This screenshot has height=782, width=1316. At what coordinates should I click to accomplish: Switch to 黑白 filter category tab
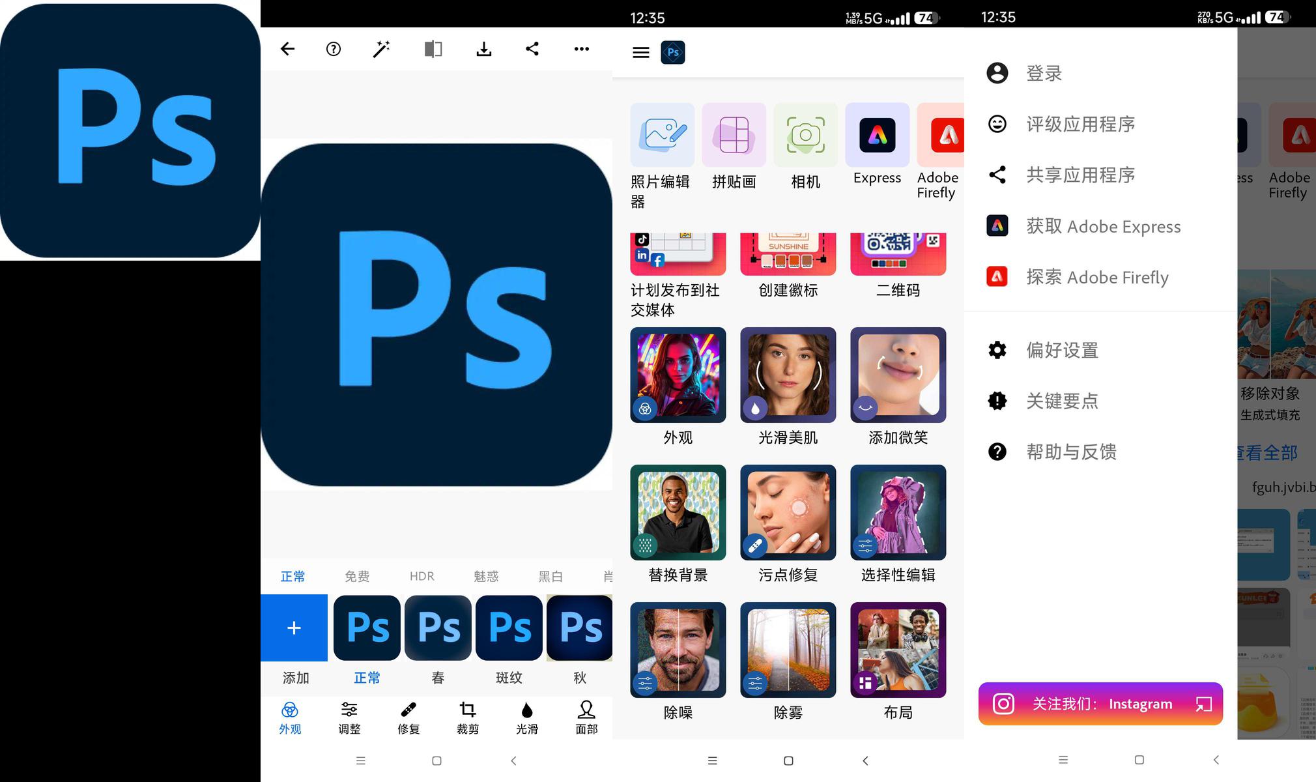551,576
